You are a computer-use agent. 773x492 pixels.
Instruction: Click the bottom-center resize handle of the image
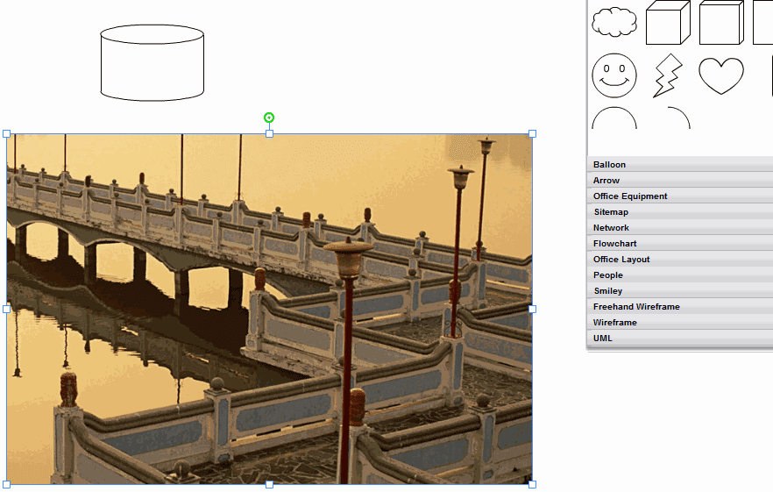(x=269, y=485)
